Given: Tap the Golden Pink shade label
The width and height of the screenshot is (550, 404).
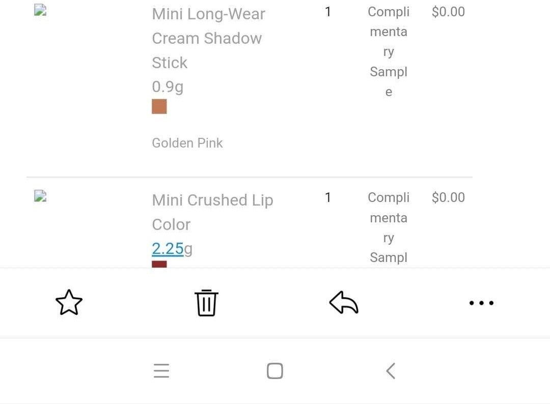Looking at the screenshot, I should [x=187, y=143].
